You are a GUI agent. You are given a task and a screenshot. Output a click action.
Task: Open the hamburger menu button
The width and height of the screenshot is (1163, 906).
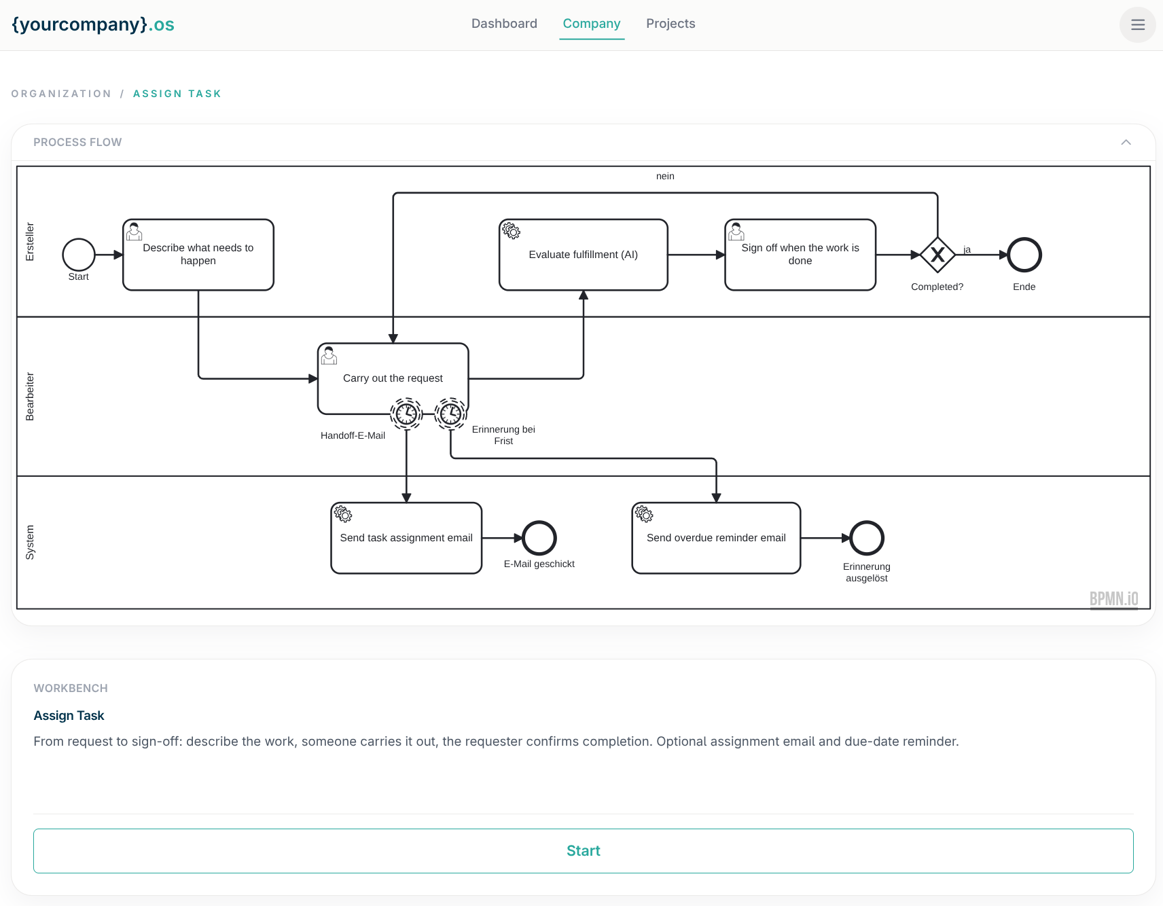point(1137,25)
